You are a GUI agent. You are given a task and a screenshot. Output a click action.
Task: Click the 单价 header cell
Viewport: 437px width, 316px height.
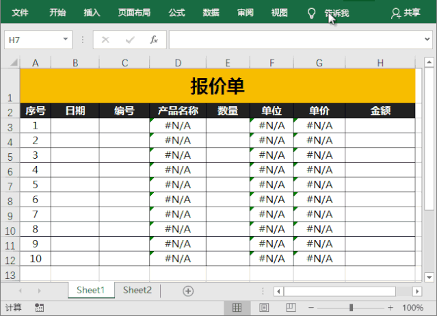(x=319, y=111)
